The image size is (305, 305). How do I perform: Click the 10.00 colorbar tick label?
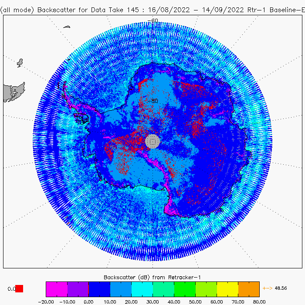click(x=110, y=302)
